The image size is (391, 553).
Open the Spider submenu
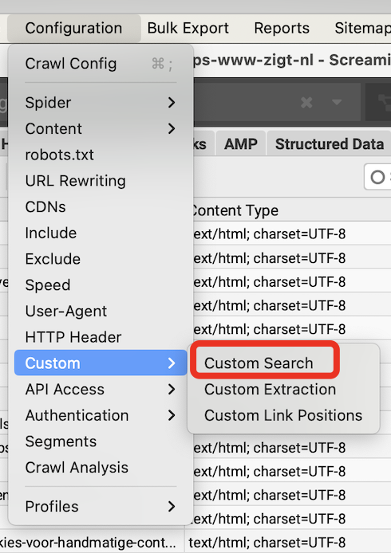(x=101, y=103)
